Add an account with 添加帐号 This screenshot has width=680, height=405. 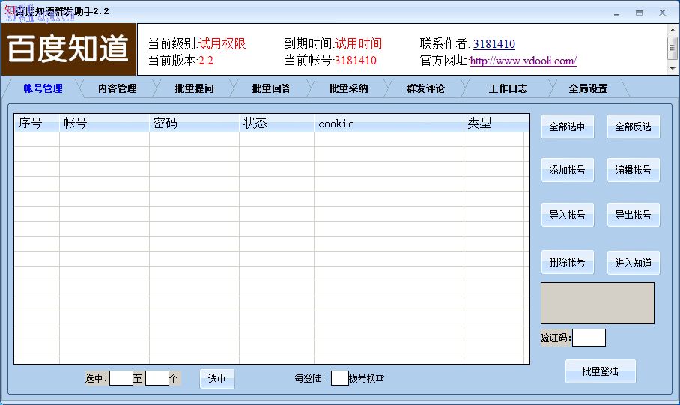(567, 170)
